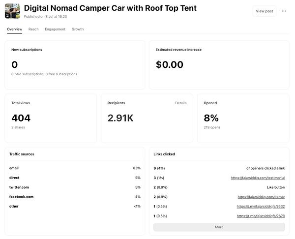Open the fajarsiddiq.com/framer link

(261, 197)
